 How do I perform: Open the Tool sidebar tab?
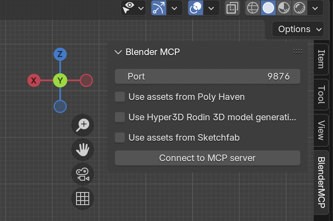pyautogui.click(x=321, y=95)
